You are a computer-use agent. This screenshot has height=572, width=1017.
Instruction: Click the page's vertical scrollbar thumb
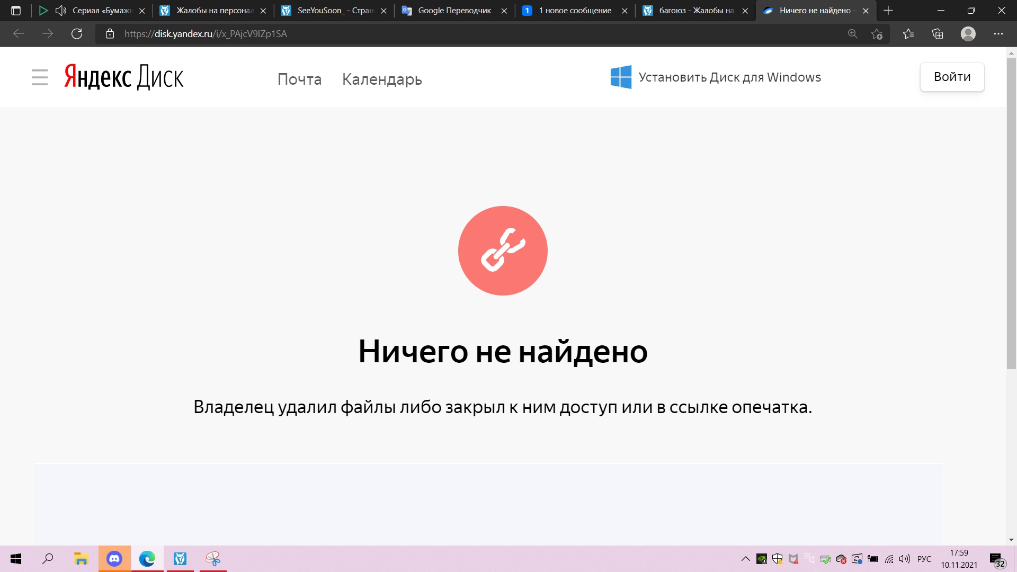point(1011,212)
